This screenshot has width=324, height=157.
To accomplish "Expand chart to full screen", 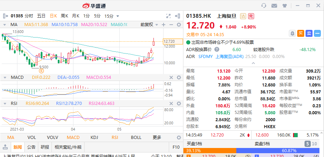I will pyautogui.click(x=168, y=16).
